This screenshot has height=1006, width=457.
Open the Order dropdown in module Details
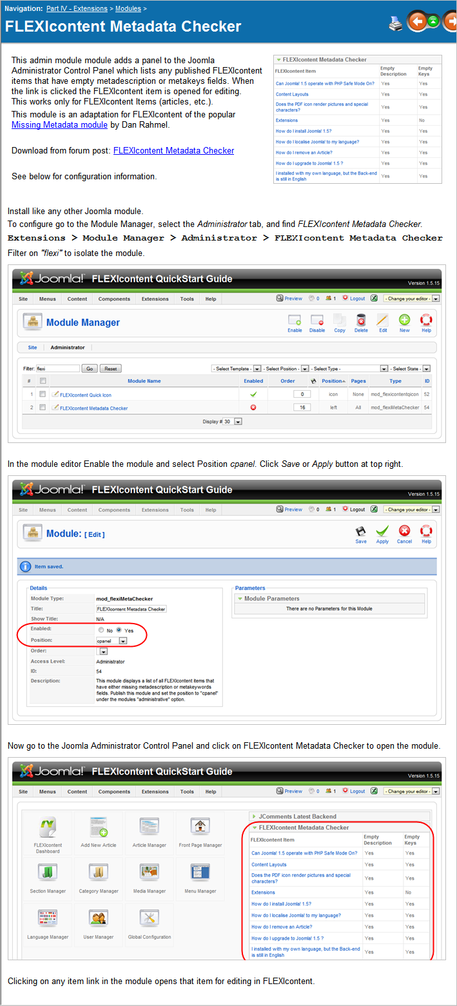coord(102,651)
